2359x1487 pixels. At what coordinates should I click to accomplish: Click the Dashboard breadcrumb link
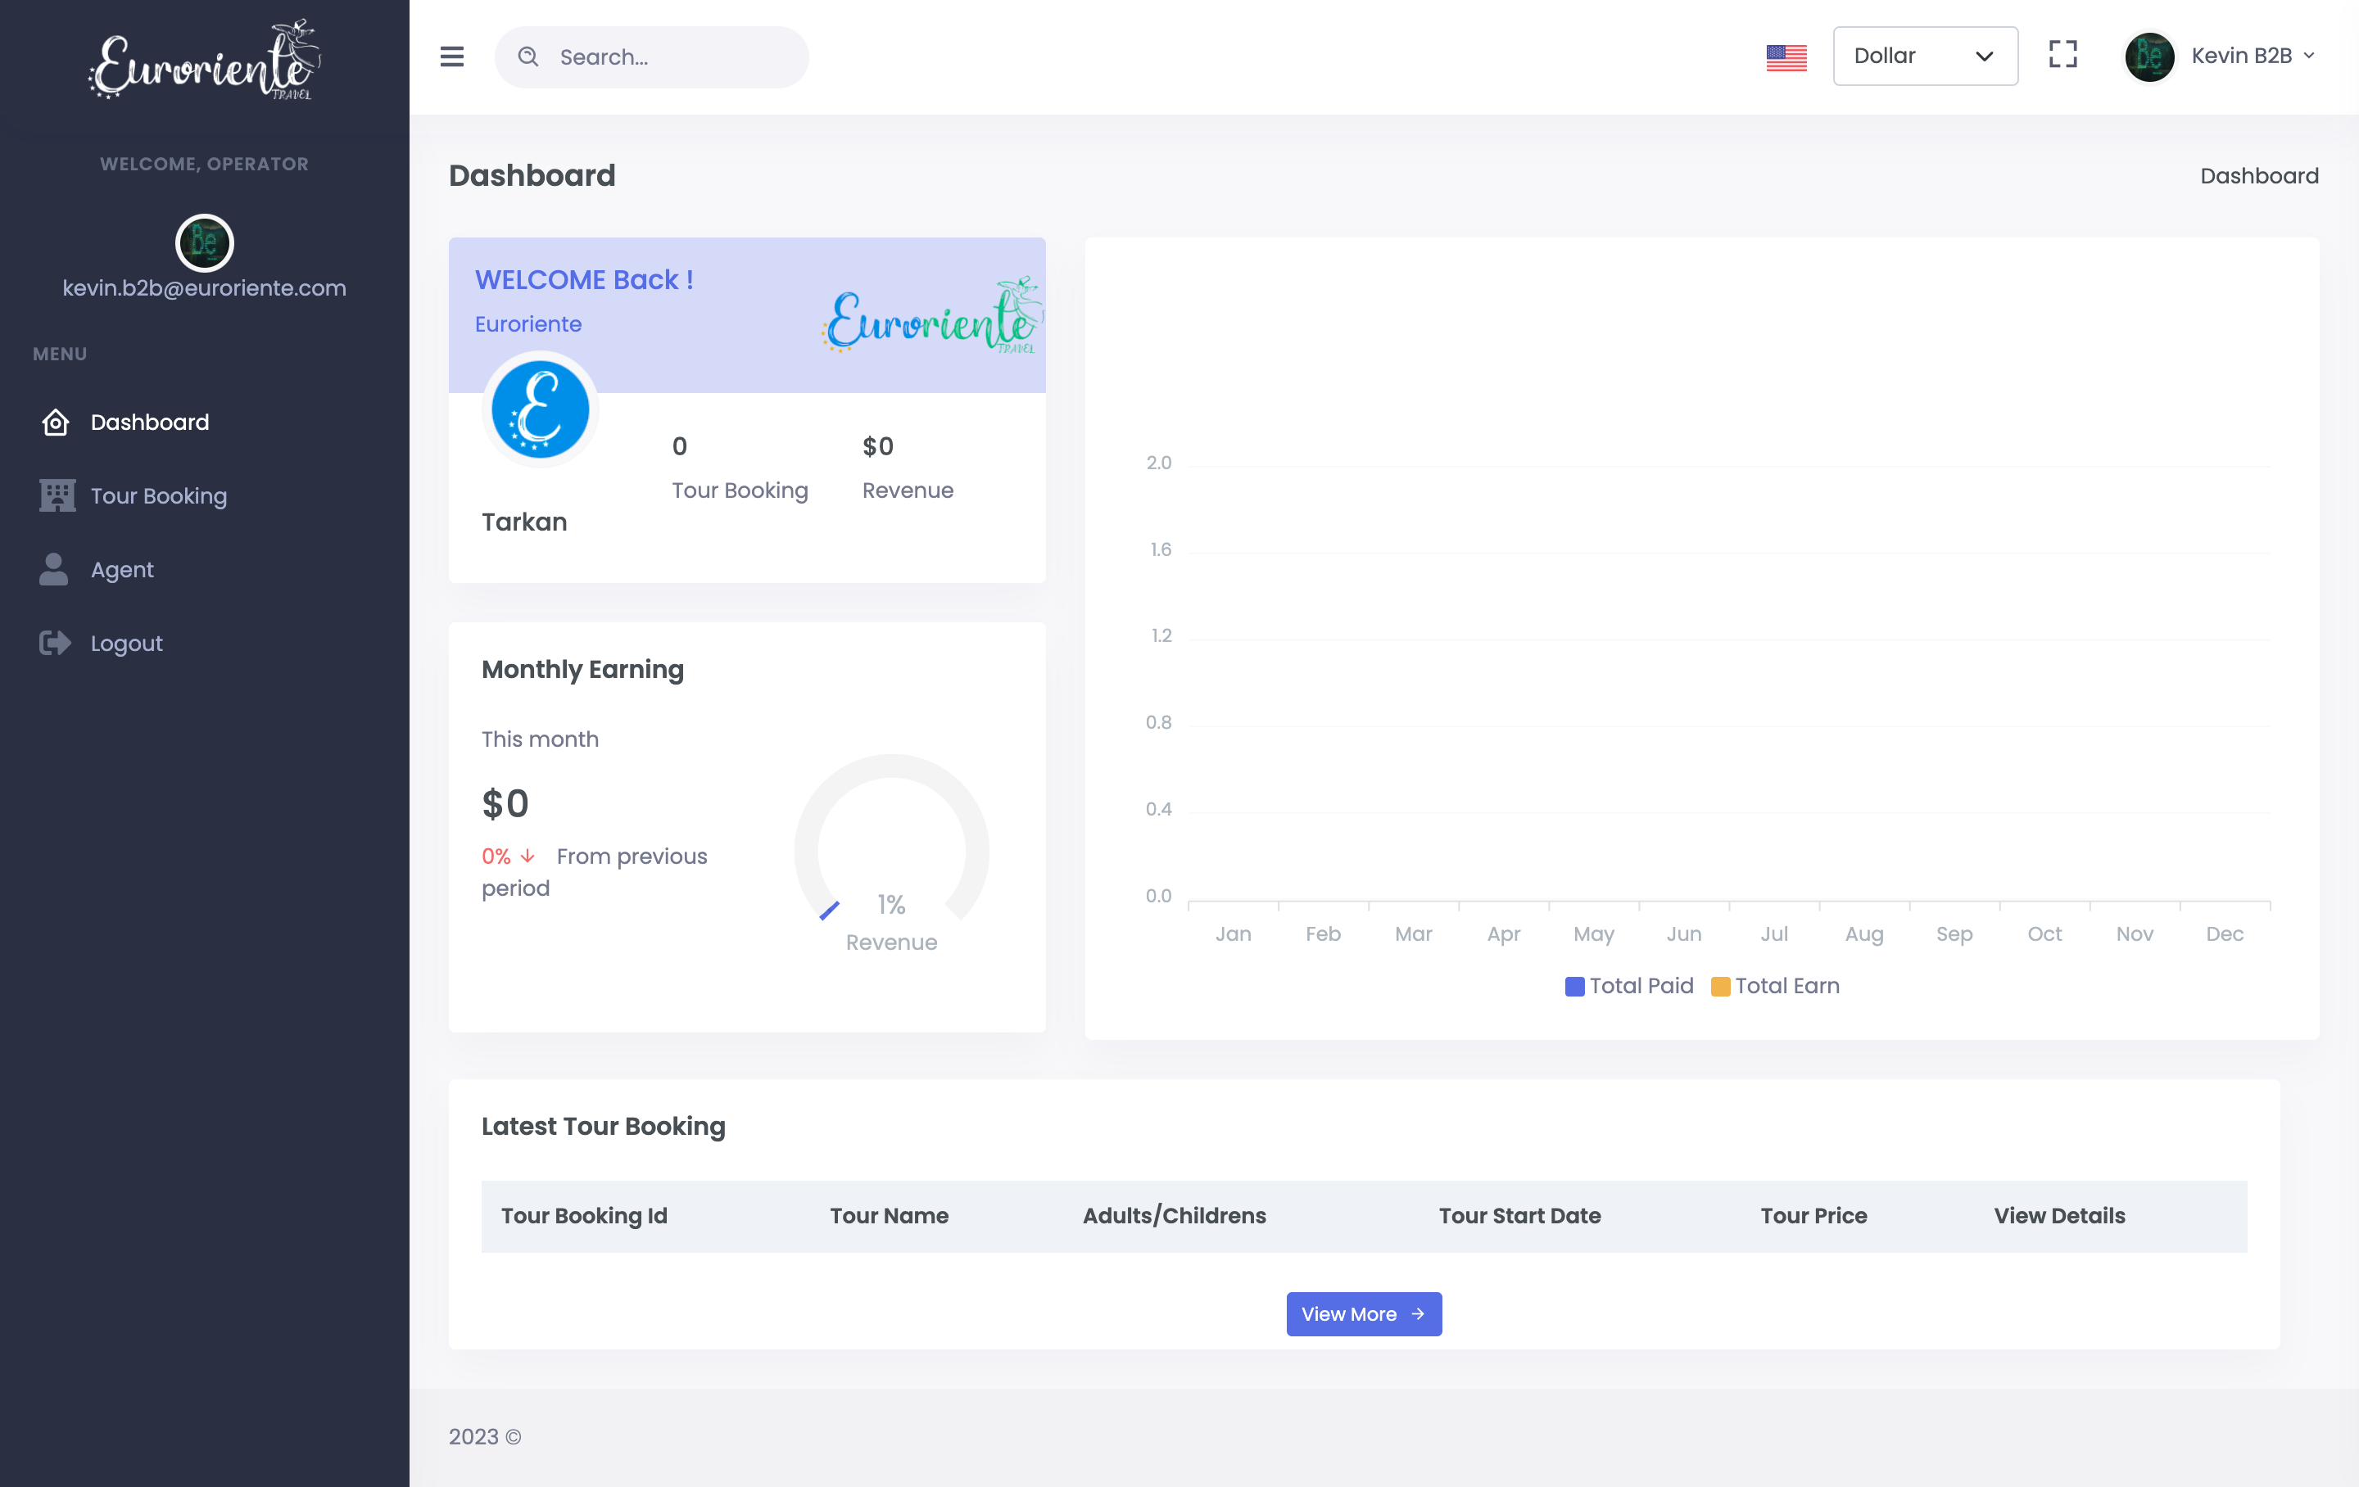(2259, 175)
